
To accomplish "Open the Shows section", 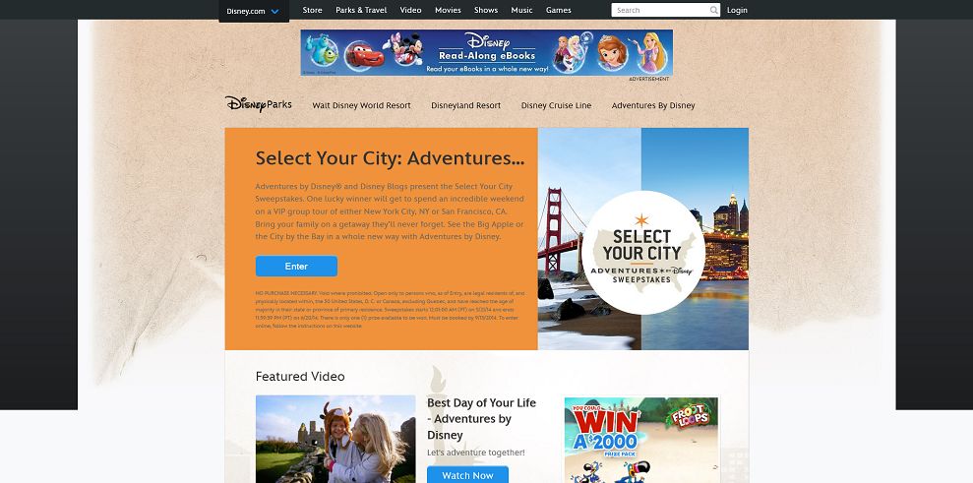I will 486,10.
